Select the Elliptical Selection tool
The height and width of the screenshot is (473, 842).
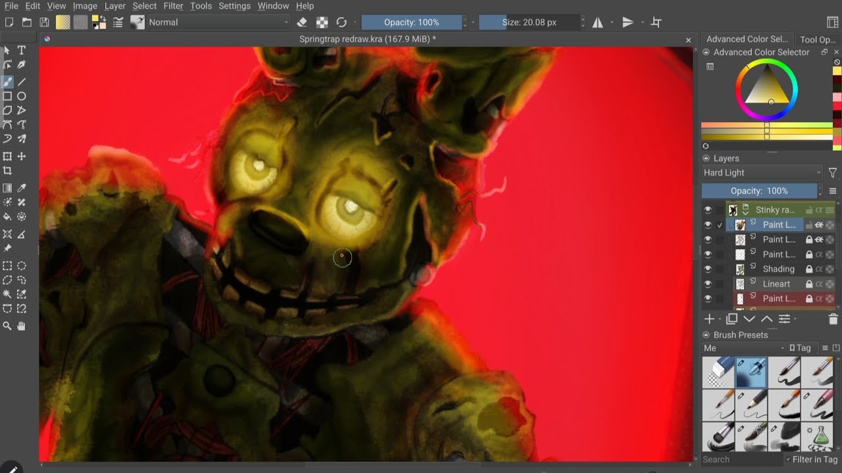tap(22, 265)
